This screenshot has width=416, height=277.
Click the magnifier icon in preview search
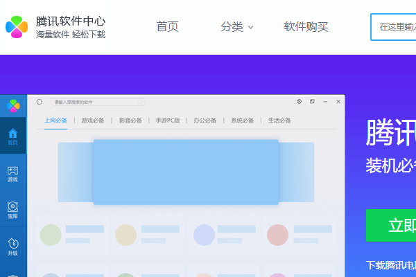pos(140,102)
